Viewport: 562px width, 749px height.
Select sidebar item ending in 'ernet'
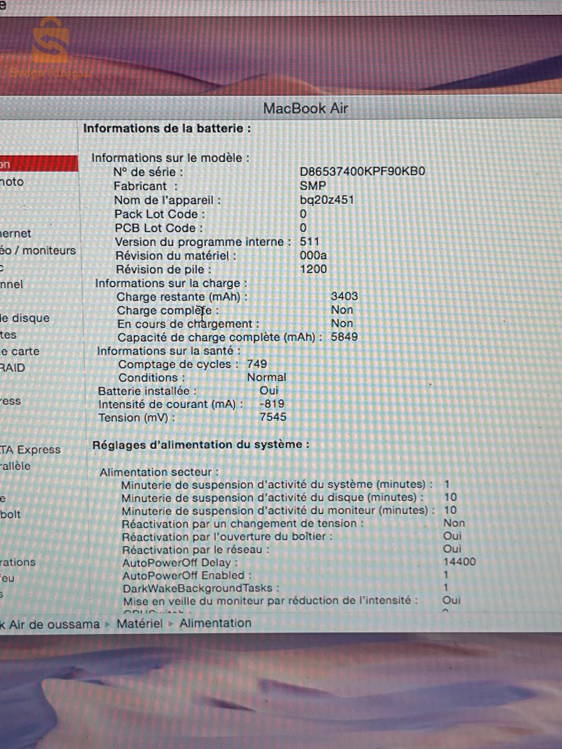tap(16, 233)
